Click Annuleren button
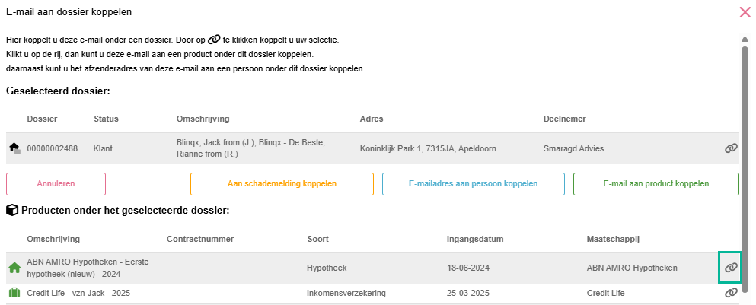 click(56, 183)
